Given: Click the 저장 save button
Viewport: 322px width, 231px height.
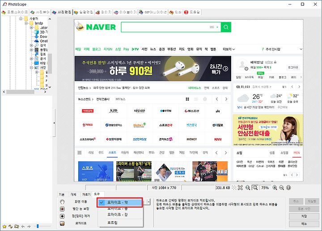Looking at the screenshot, I should pos(304,216).
